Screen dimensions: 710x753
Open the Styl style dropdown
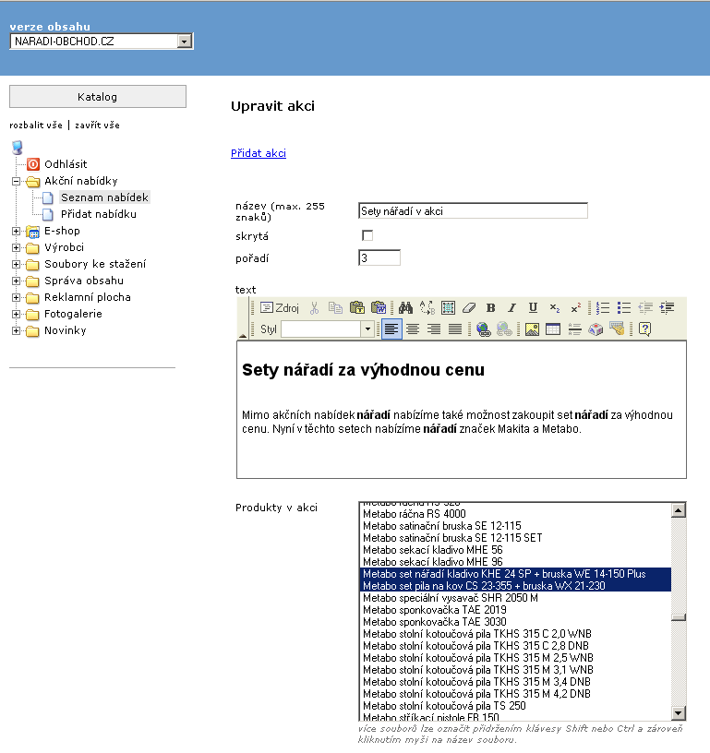point(367,329)
